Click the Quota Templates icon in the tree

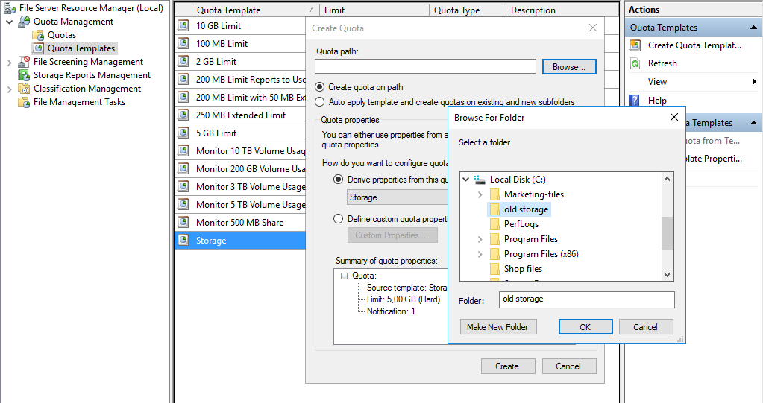pos(38,48)
